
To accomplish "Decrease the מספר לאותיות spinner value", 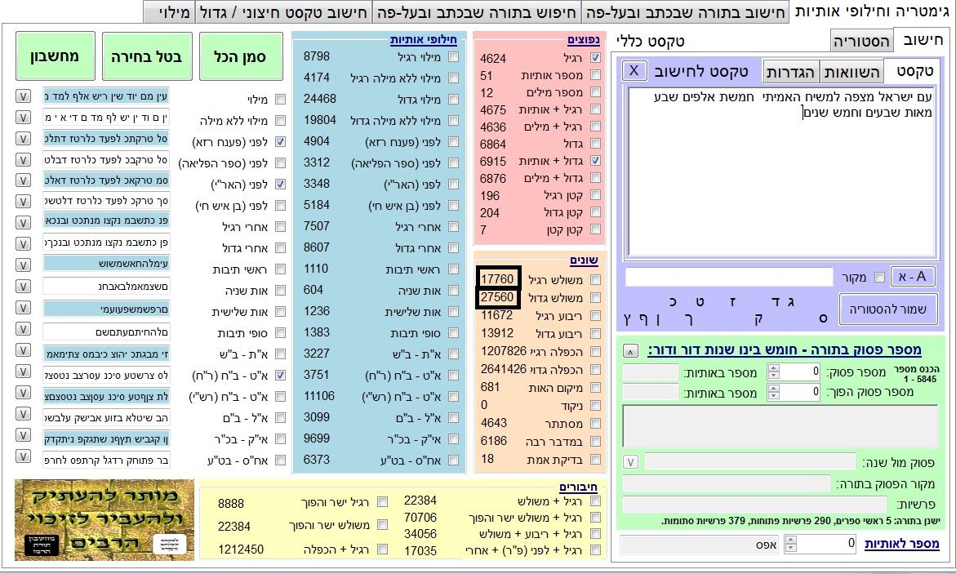I will click(x=791, y=549).
